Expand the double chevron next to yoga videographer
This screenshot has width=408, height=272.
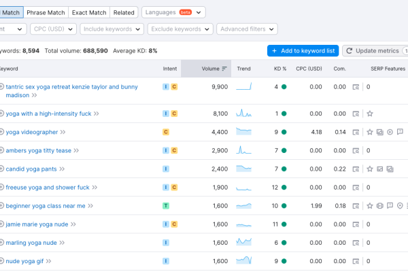point(63,132)
